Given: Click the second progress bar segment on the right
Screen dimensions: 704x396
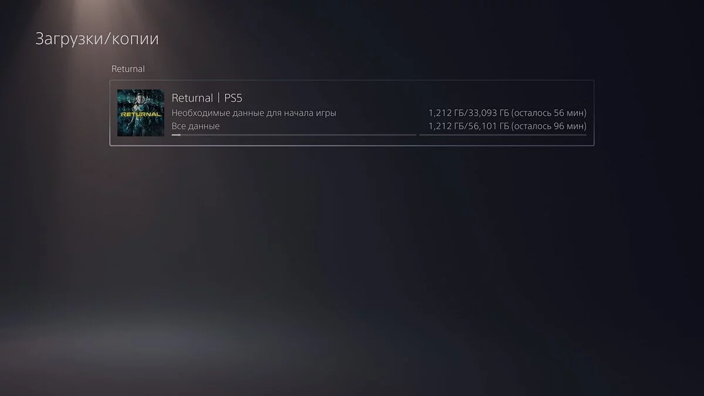Looking at the screenshot, I should pos(503,134).
